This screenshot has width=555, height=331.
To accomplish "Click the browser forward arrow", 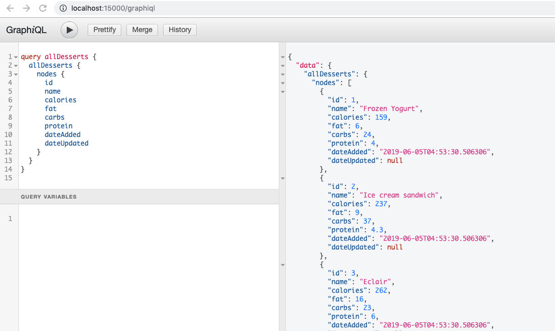I will coord(27,8).
